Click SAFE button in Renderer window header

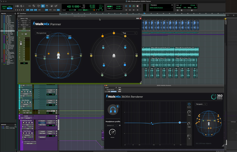tap(120, 92)
